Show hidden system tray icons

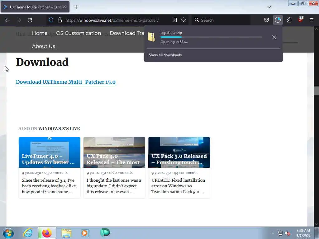272,233
